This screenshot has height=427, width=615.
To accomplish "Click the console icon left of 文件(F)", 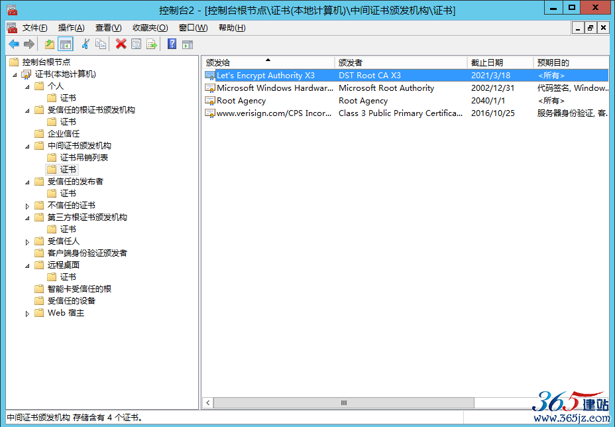I will [12, 27].
